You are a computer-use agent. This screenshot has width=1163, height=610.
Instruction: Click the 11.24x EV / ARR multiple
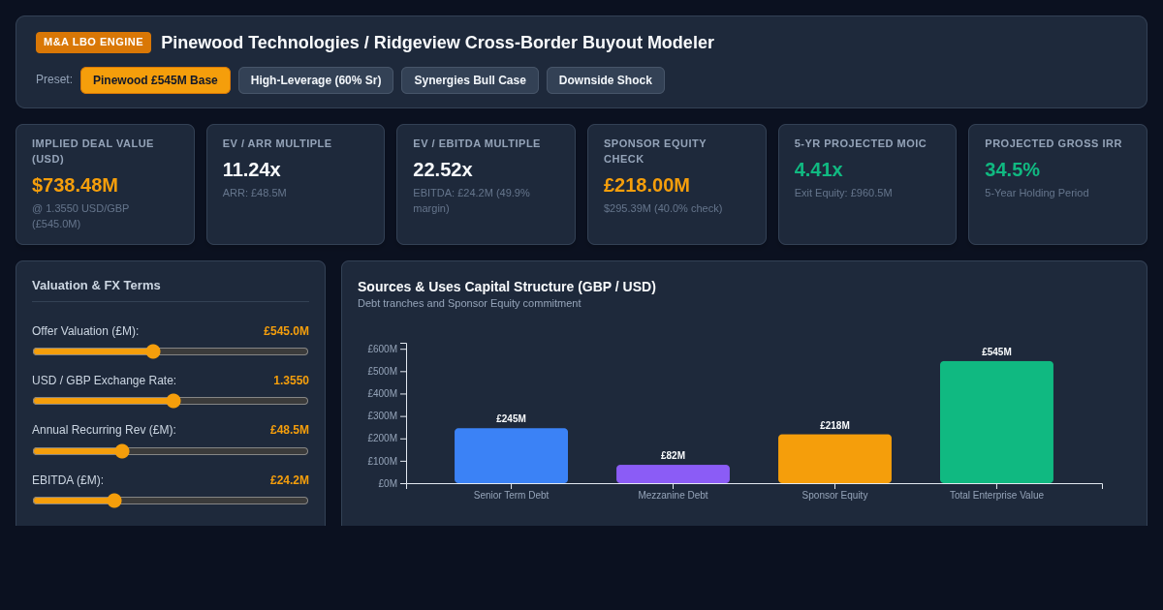[252, 169]
